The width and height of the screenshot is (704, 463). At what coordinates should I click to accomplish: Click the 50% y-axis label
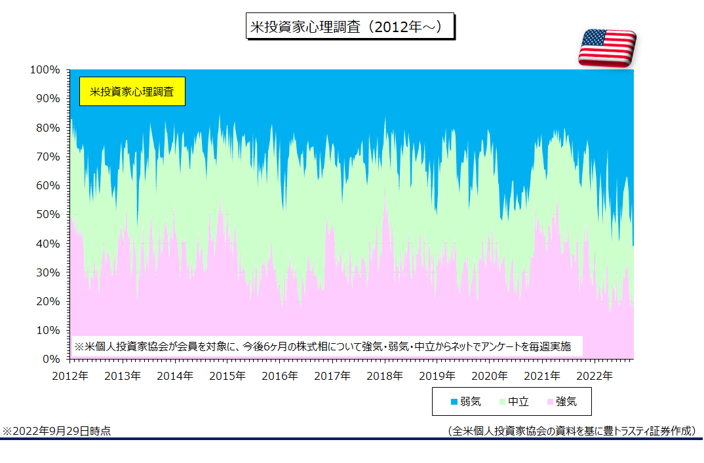[x=48, y=214]
